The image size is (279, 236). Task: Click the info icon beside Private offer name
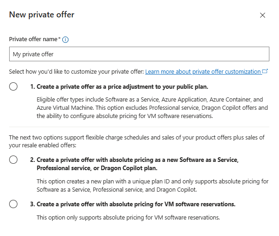pos(66,40)
